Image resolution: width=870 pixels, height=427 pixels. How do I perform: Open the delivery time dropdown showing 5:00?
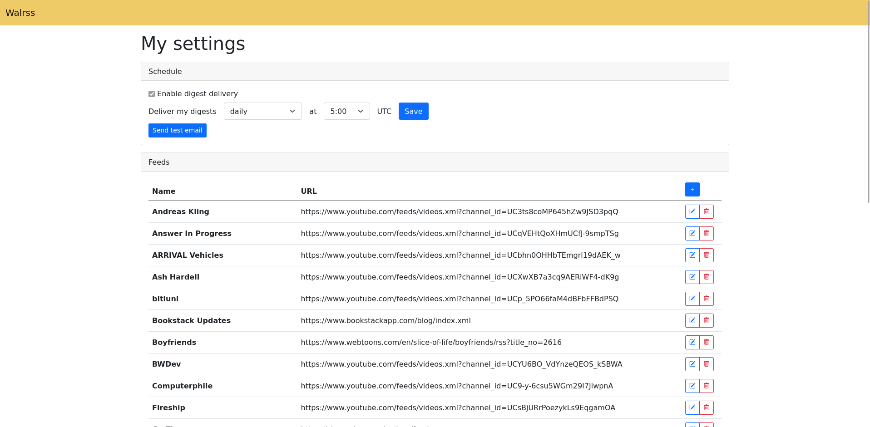coord(346,111)
